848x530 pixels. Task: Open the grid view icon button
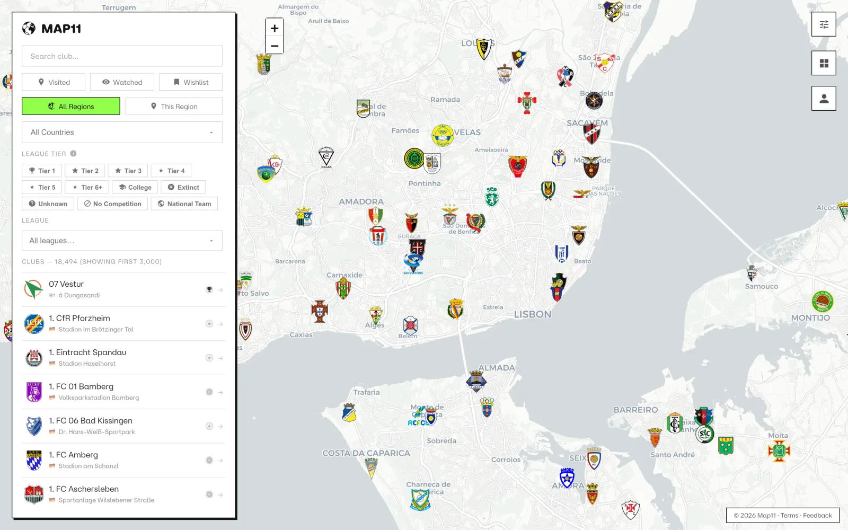824,63
